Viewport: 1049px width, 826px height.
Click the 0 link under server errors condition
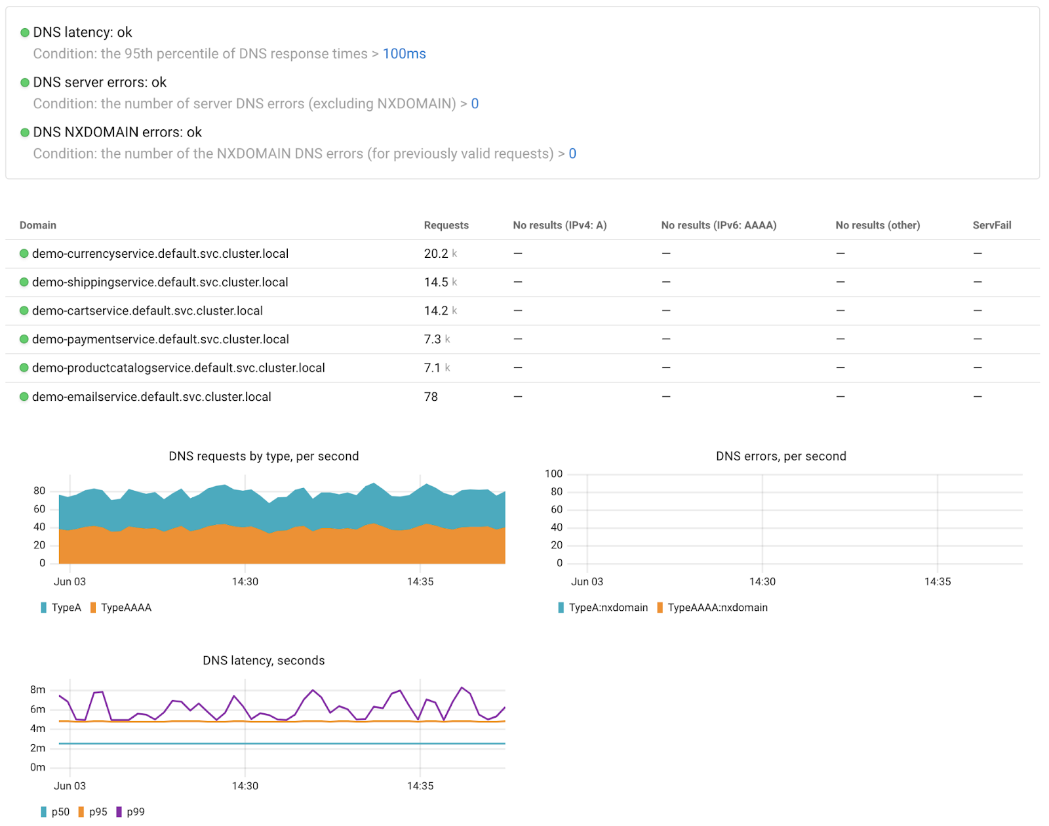[475, 104]
